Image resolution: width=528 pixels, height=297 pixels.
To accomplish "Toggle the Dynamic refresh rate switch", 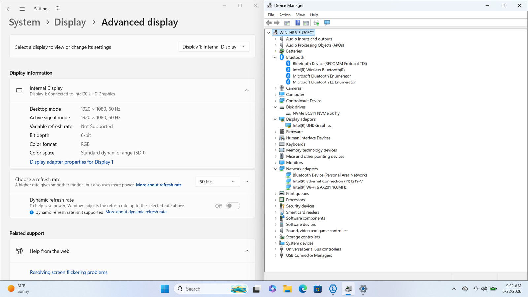I will pyautogui.click(x=233, y=206).
